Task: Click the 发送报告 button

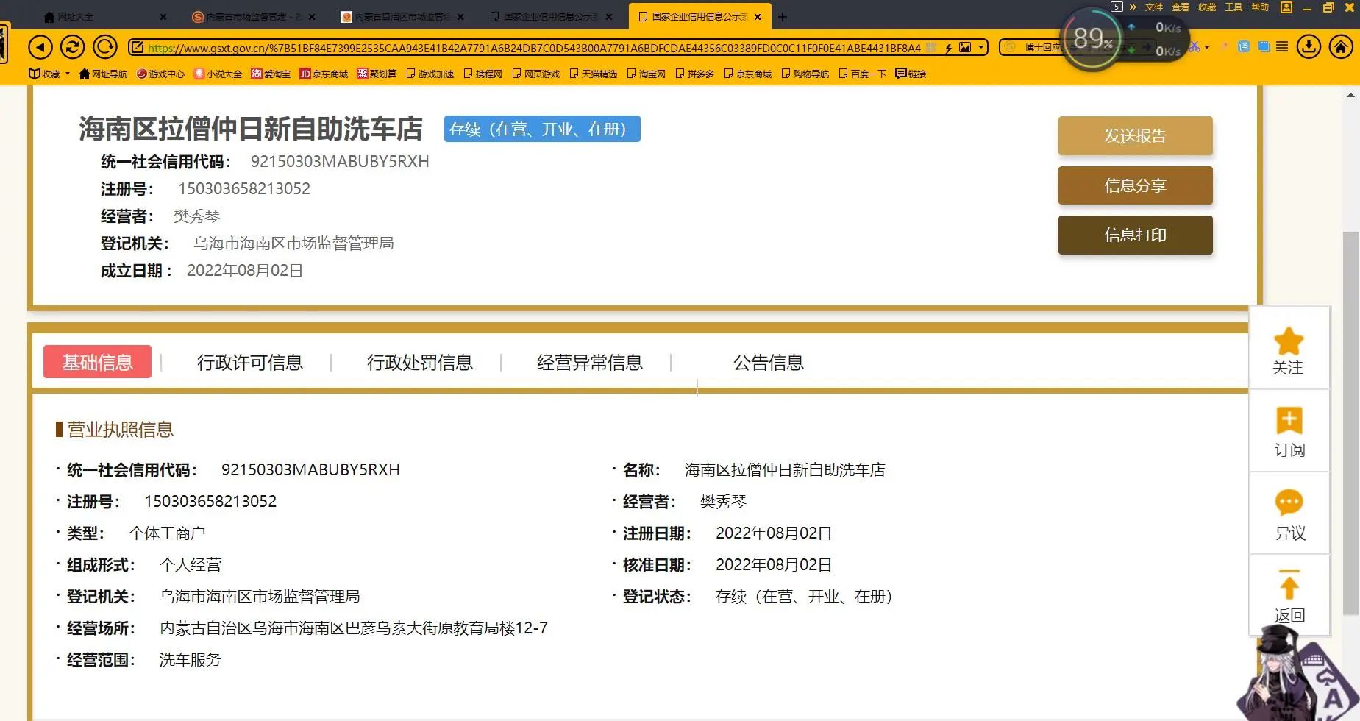Action: point(1135,135)
